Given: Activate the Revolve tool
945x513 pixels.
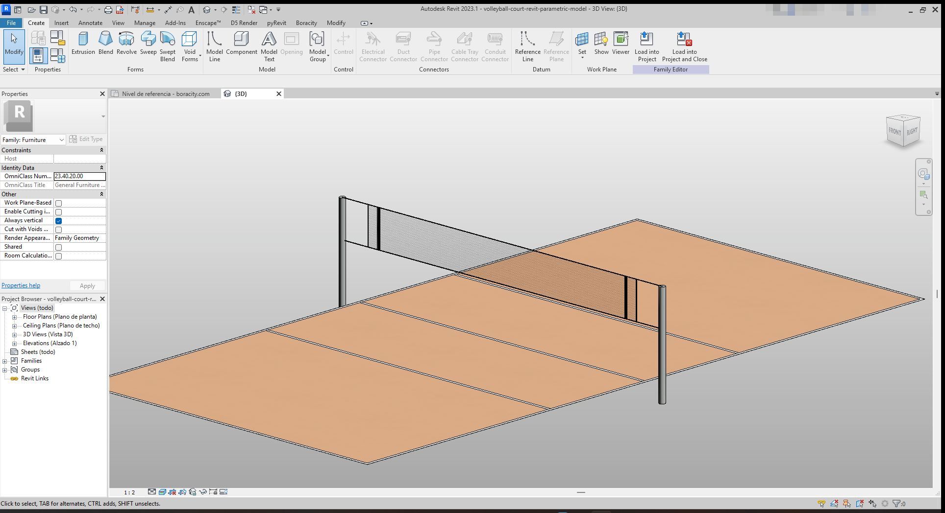Looking at the screenshot, I should point(126,44).
